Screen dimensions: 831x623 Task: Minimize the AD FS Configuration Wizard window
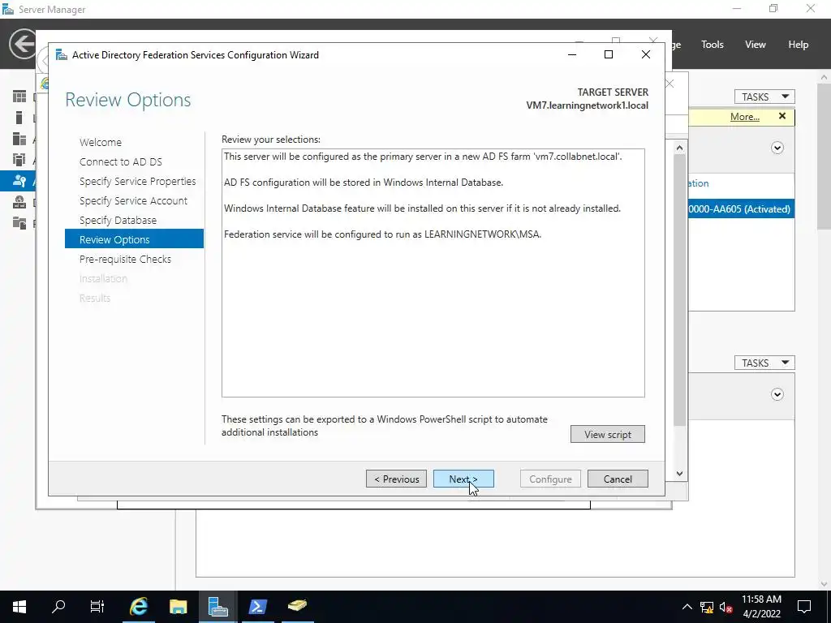tap(572, 54)
